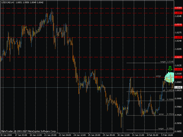Viewport: 183px width, 137px height.
Task: Select the red 1.0380 price level label
Action: pyautogui.click(x=178, y=8)
